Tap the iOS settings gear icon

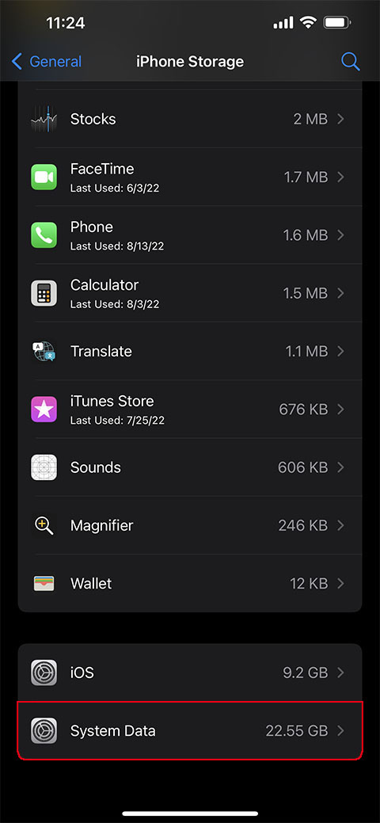pyautogui.click(x=44, y=672)
